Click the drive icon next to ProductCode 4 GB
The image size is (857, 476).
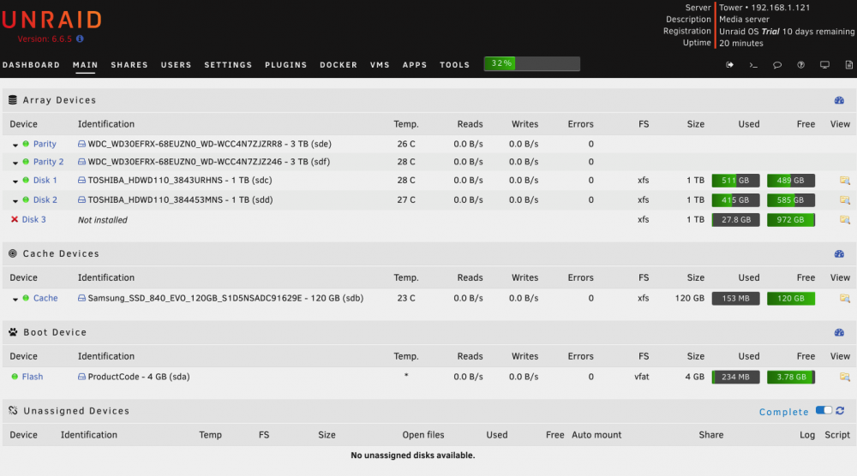pos(81,377)
